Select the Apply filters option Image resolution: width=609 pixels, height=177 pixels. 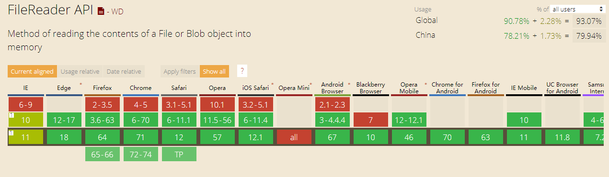tap(180, 71)
